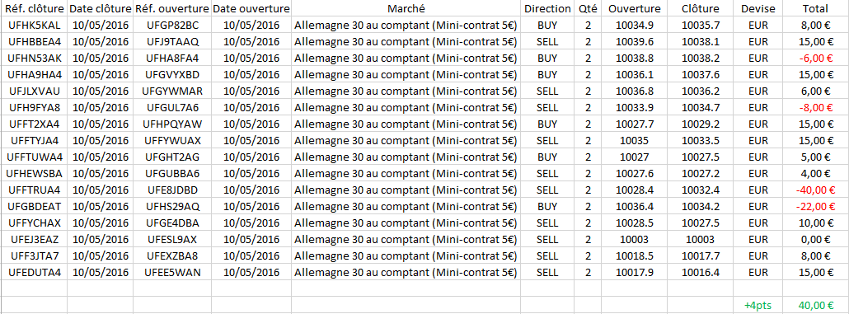Click the red -6,00 € cell
The width and height of the screenshot is (849, 314).
pos(815,58)
